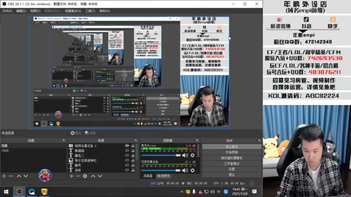Viewport: 351px width, 197px height.
Task: Pop out the 控件 dock panel
Action: pyautogui.click(x=259, y=140)
